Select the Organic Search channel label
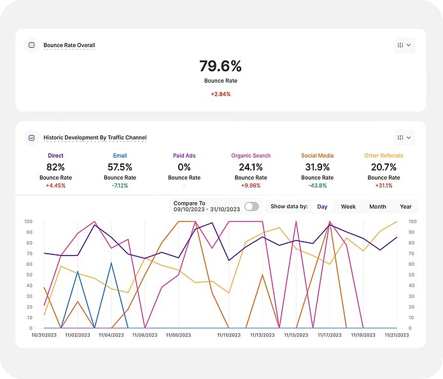This screenshot has width=443, height=379. pos(251,155)
